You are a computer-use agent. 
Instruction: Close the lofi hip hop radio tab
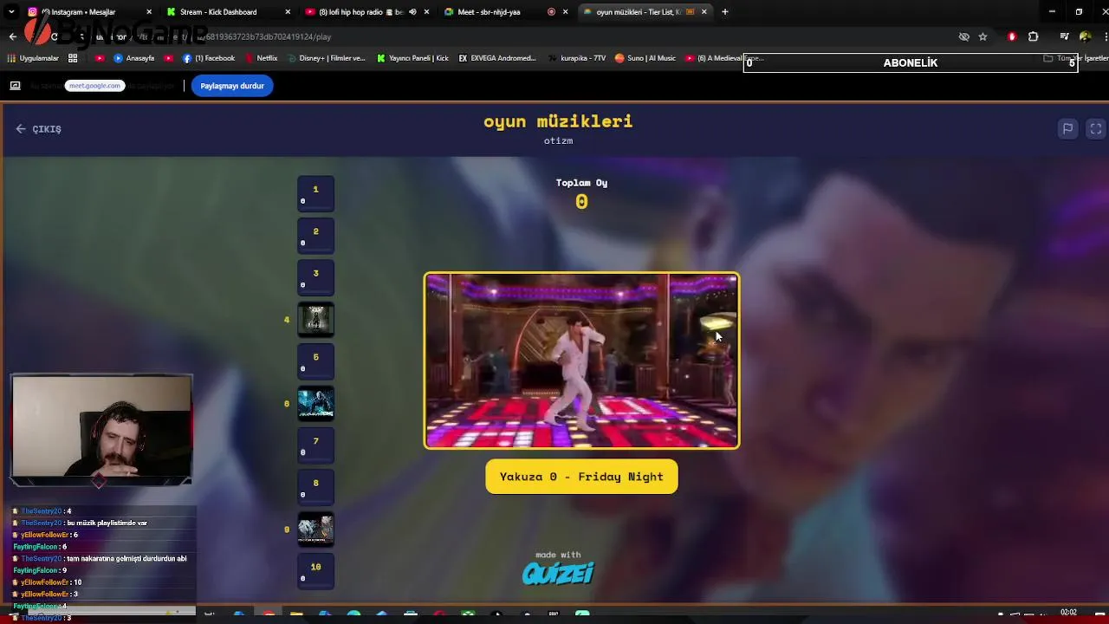[x=426, y=12]
